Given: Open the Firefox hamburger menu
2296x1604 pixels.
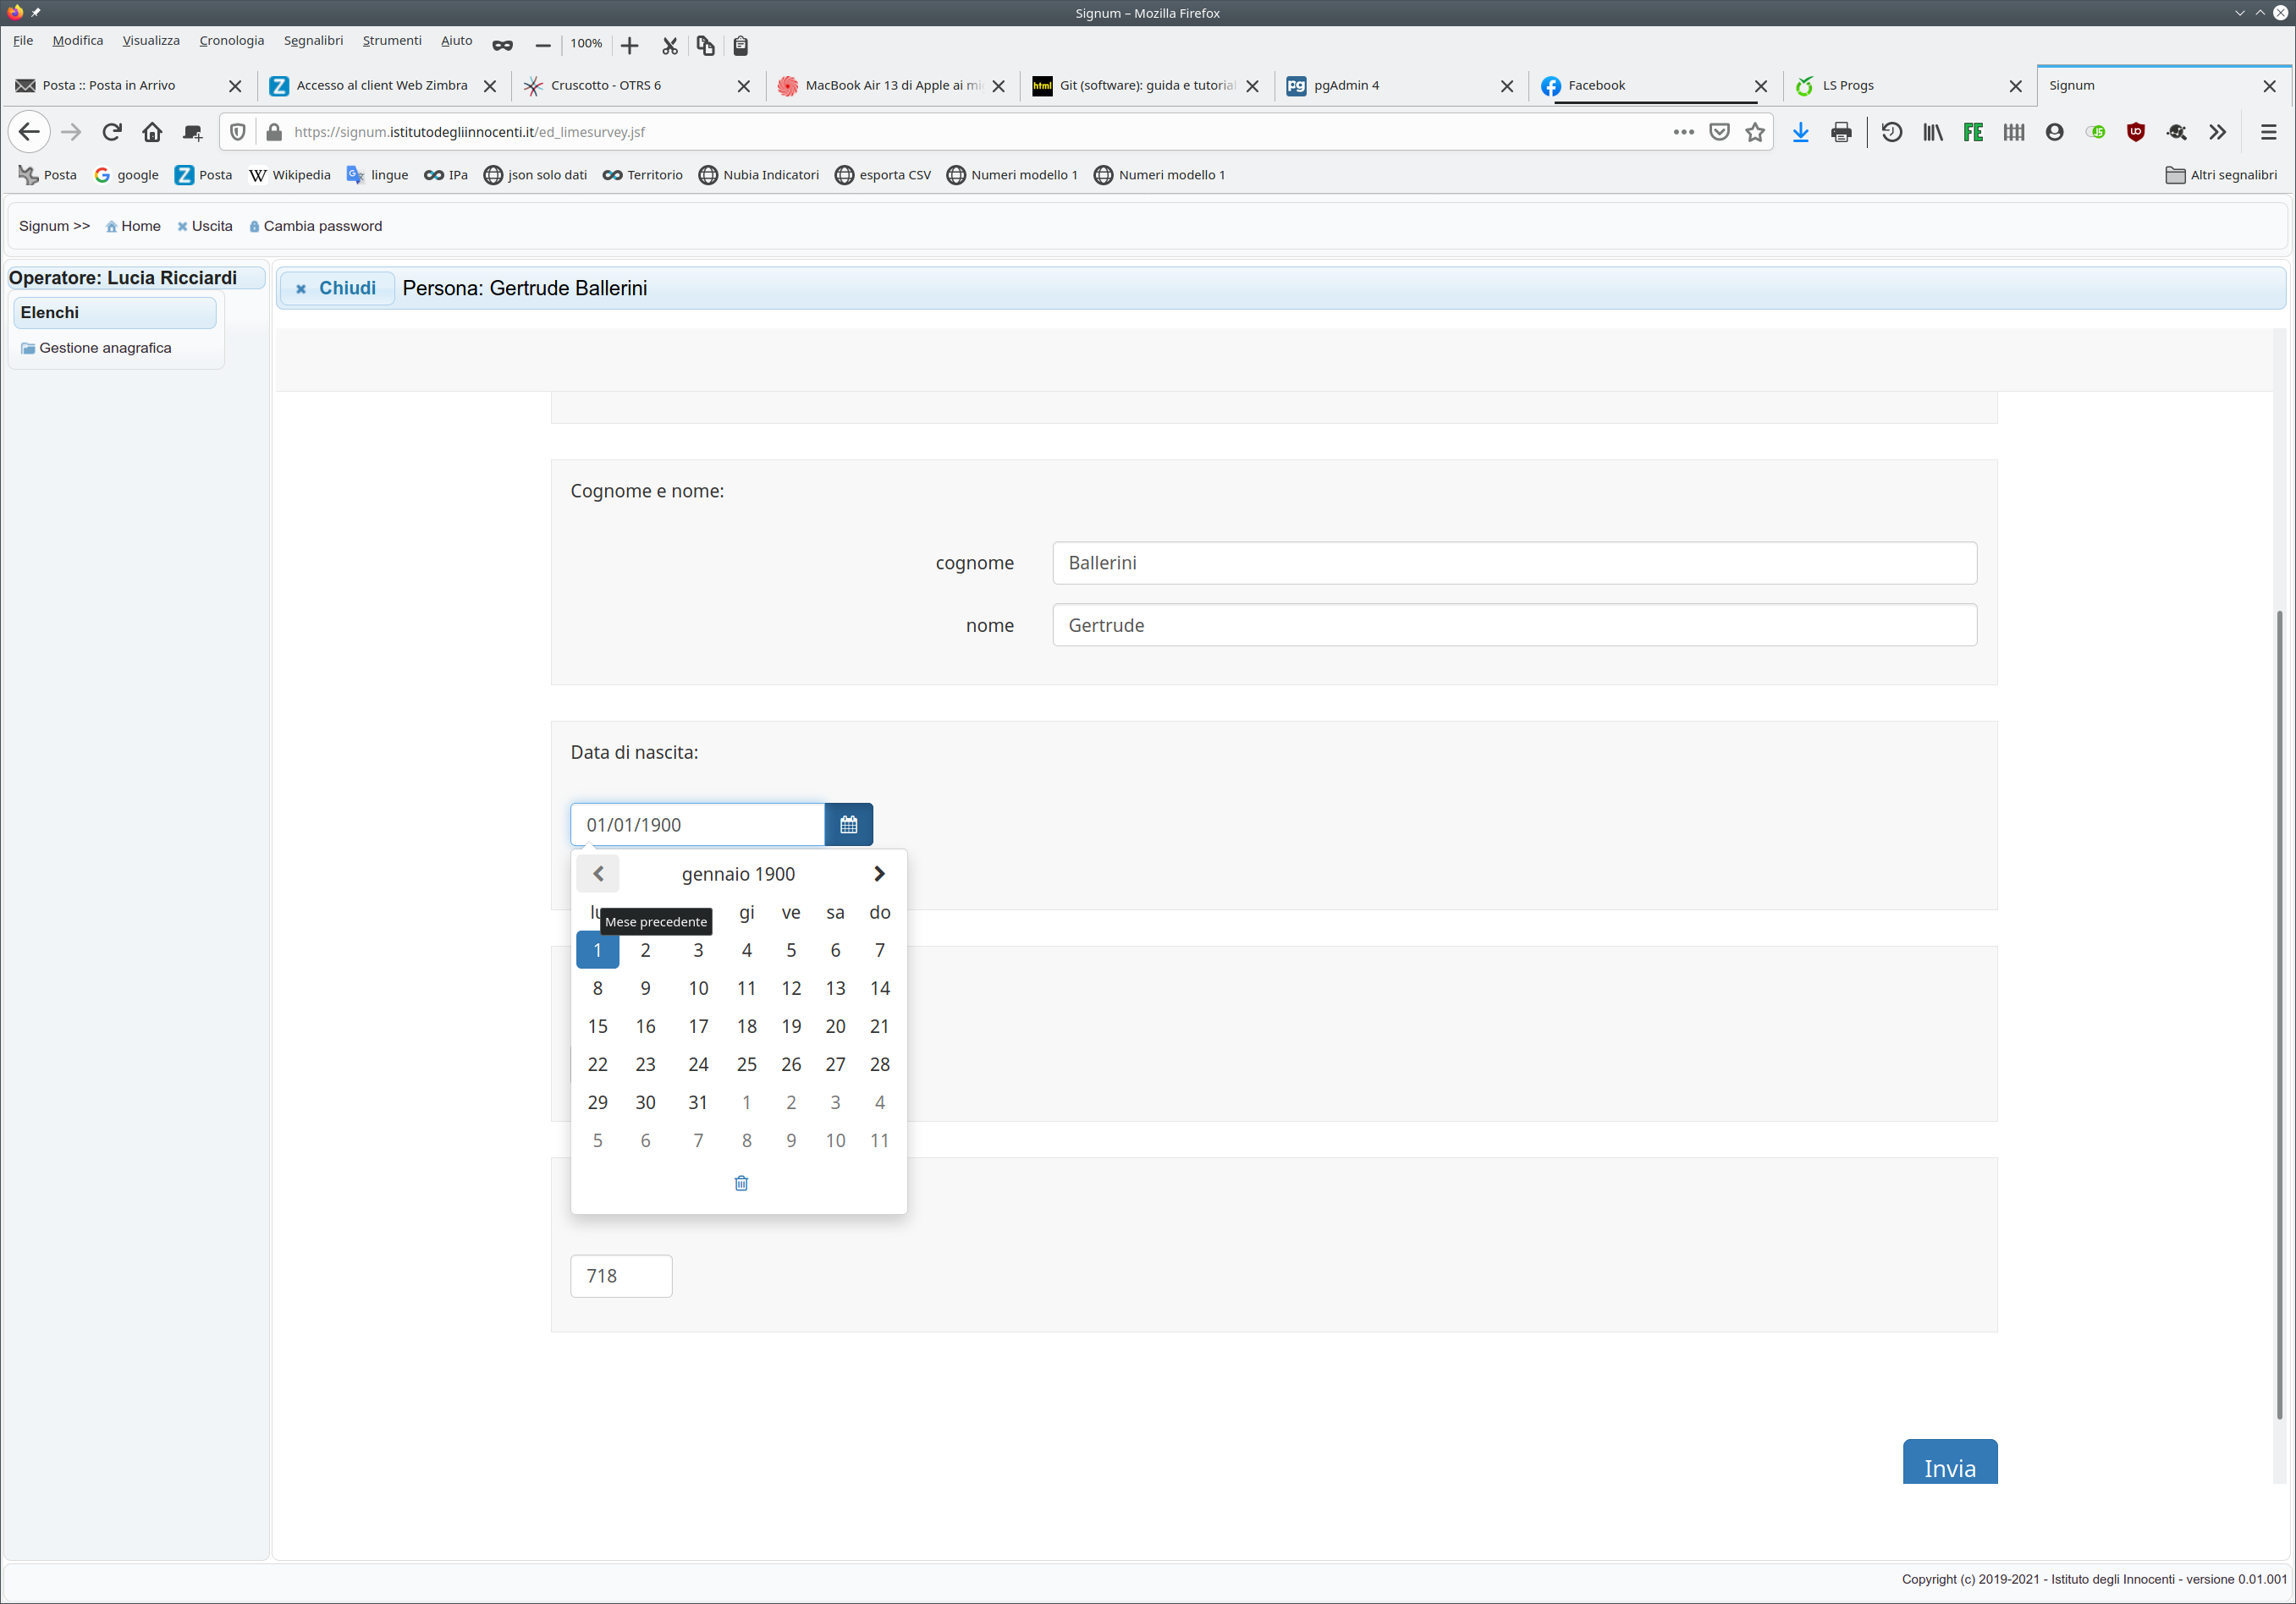Looking at the screenshot, I should coord(2268,132).
